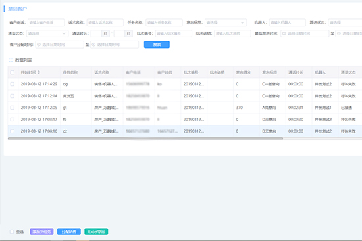The image size is (362, 241).
Task: Click the 添加到任务 purple button
Action: [x=41, y=232]
